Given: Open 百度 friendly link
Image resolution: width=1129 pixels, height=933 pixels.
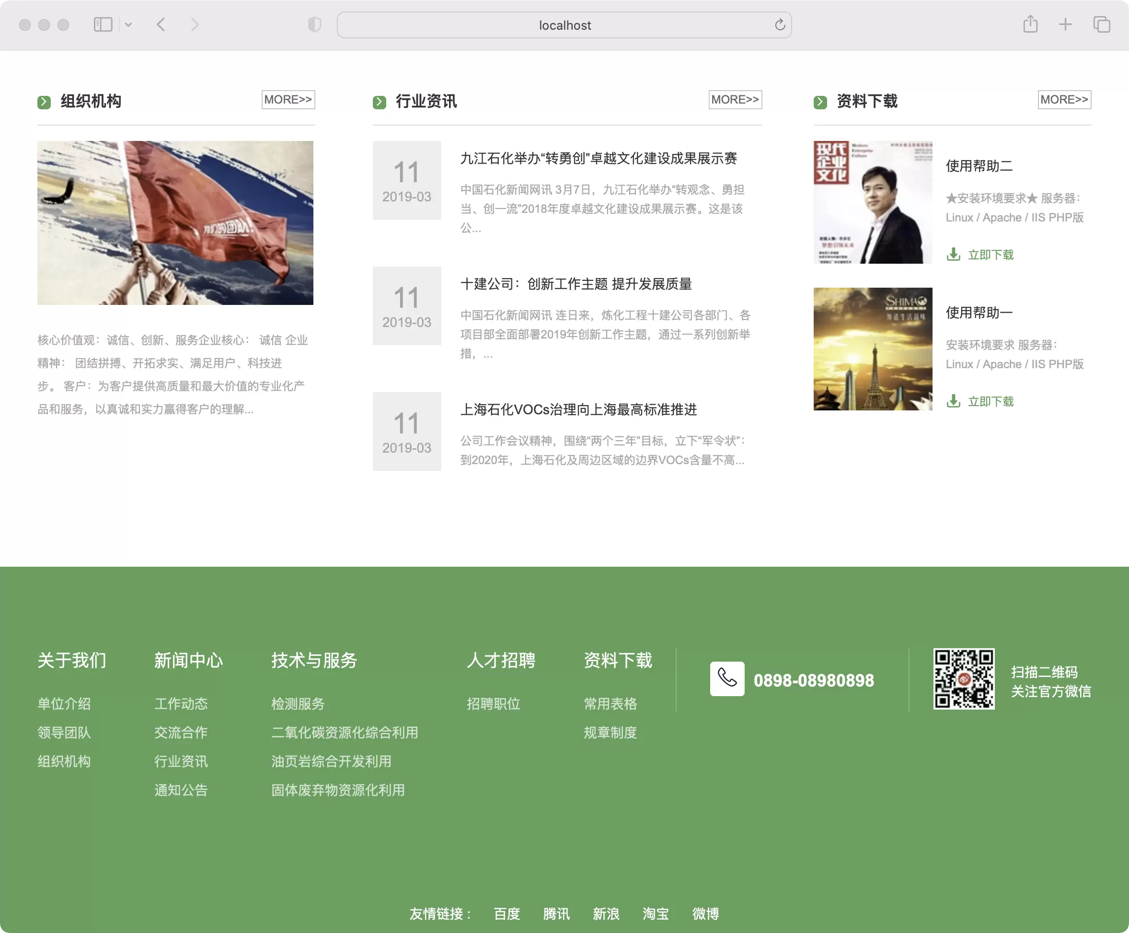Looking at the screenshot, I should pos(507,914).
